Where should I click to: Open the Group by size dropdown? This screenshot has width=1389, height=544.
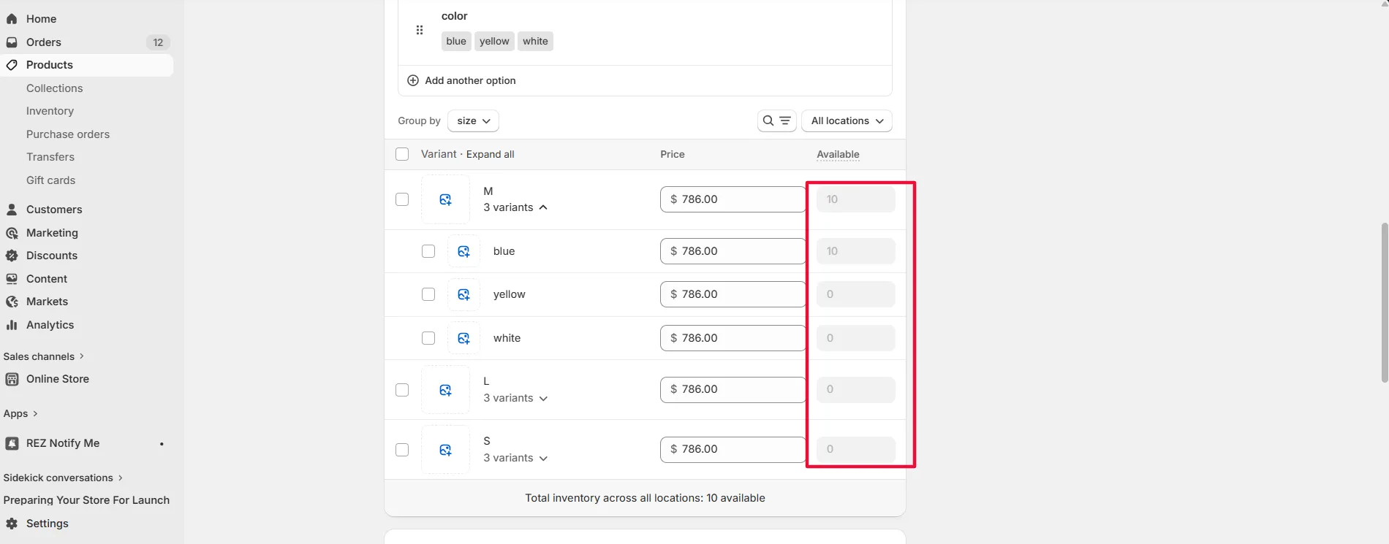pos(473,120)
